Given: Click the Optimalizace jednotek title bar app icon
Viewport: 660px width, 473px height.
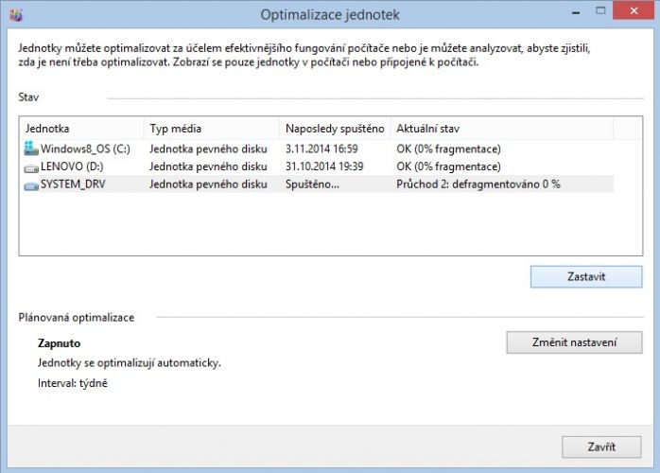Looking at the screenshot, I should coord(16,15).
